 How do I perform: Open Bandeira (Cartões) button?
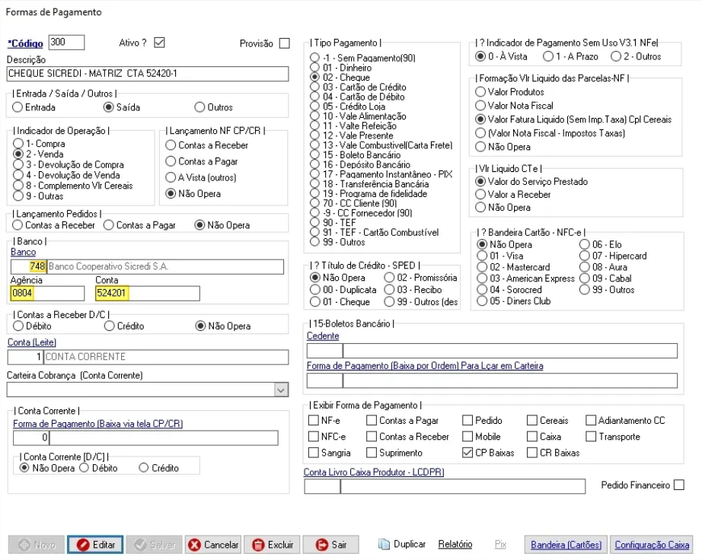566,544
